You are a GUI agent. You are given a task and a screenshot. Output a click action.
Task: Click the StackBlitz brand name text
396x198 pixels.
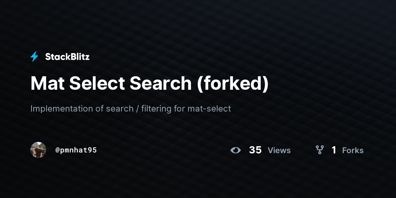[x=67, y=57]
